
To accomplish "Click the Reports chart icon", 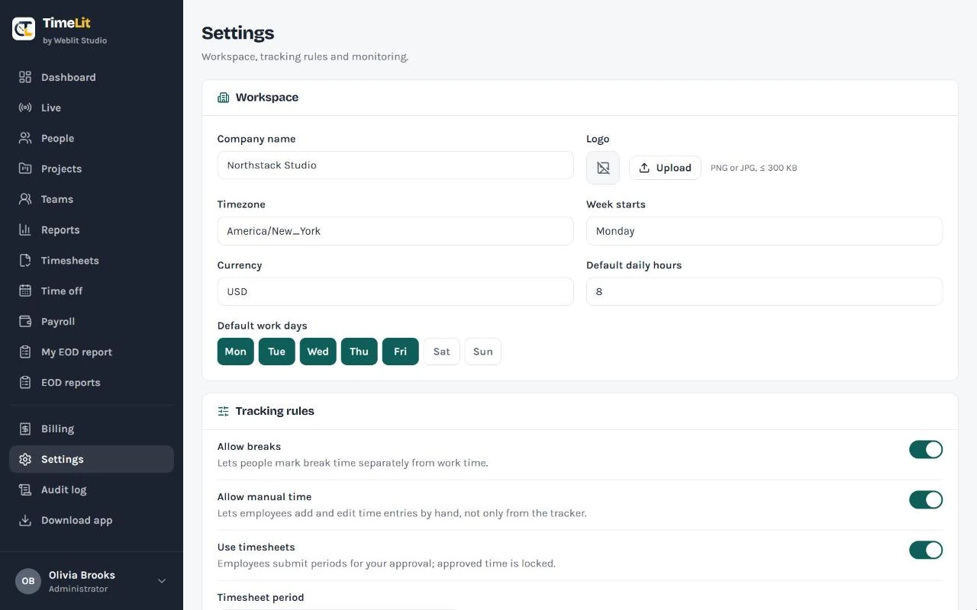I will [25, 230].
